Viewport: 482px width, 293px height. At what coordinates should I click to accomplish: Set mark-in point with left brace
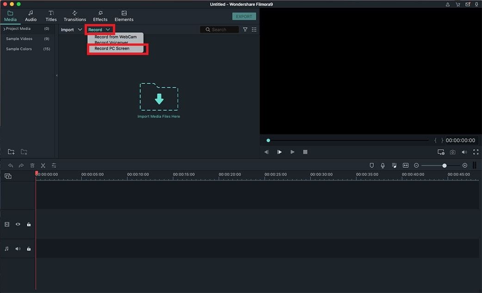435,140
